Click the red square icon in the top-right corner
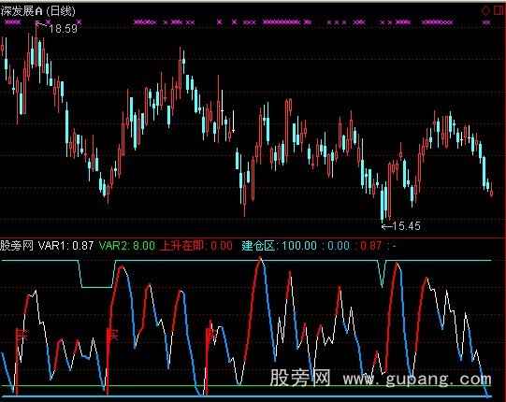The image size is (506, 402). 499,10
